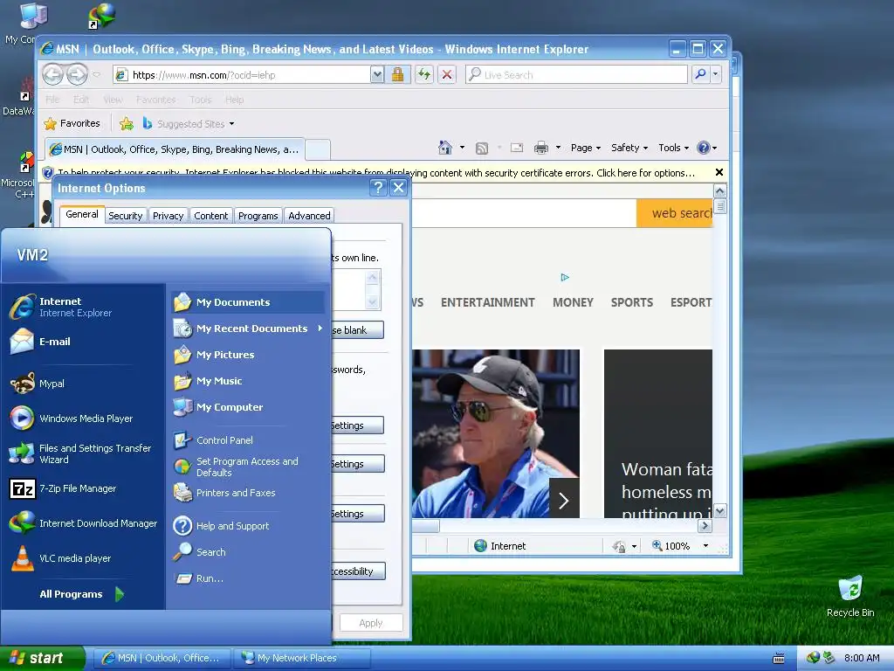Switch to Content tab in Internet Options
894x671 pixels.
[x=210, y=216]
